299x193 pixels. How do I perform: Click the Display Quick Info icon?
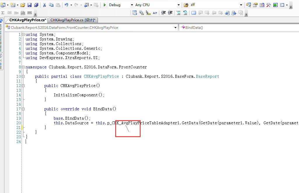point(148,13)
